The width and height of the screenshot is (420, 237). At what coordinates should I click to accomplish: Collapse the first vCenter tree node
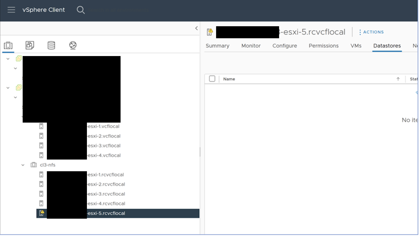(8, 59)
